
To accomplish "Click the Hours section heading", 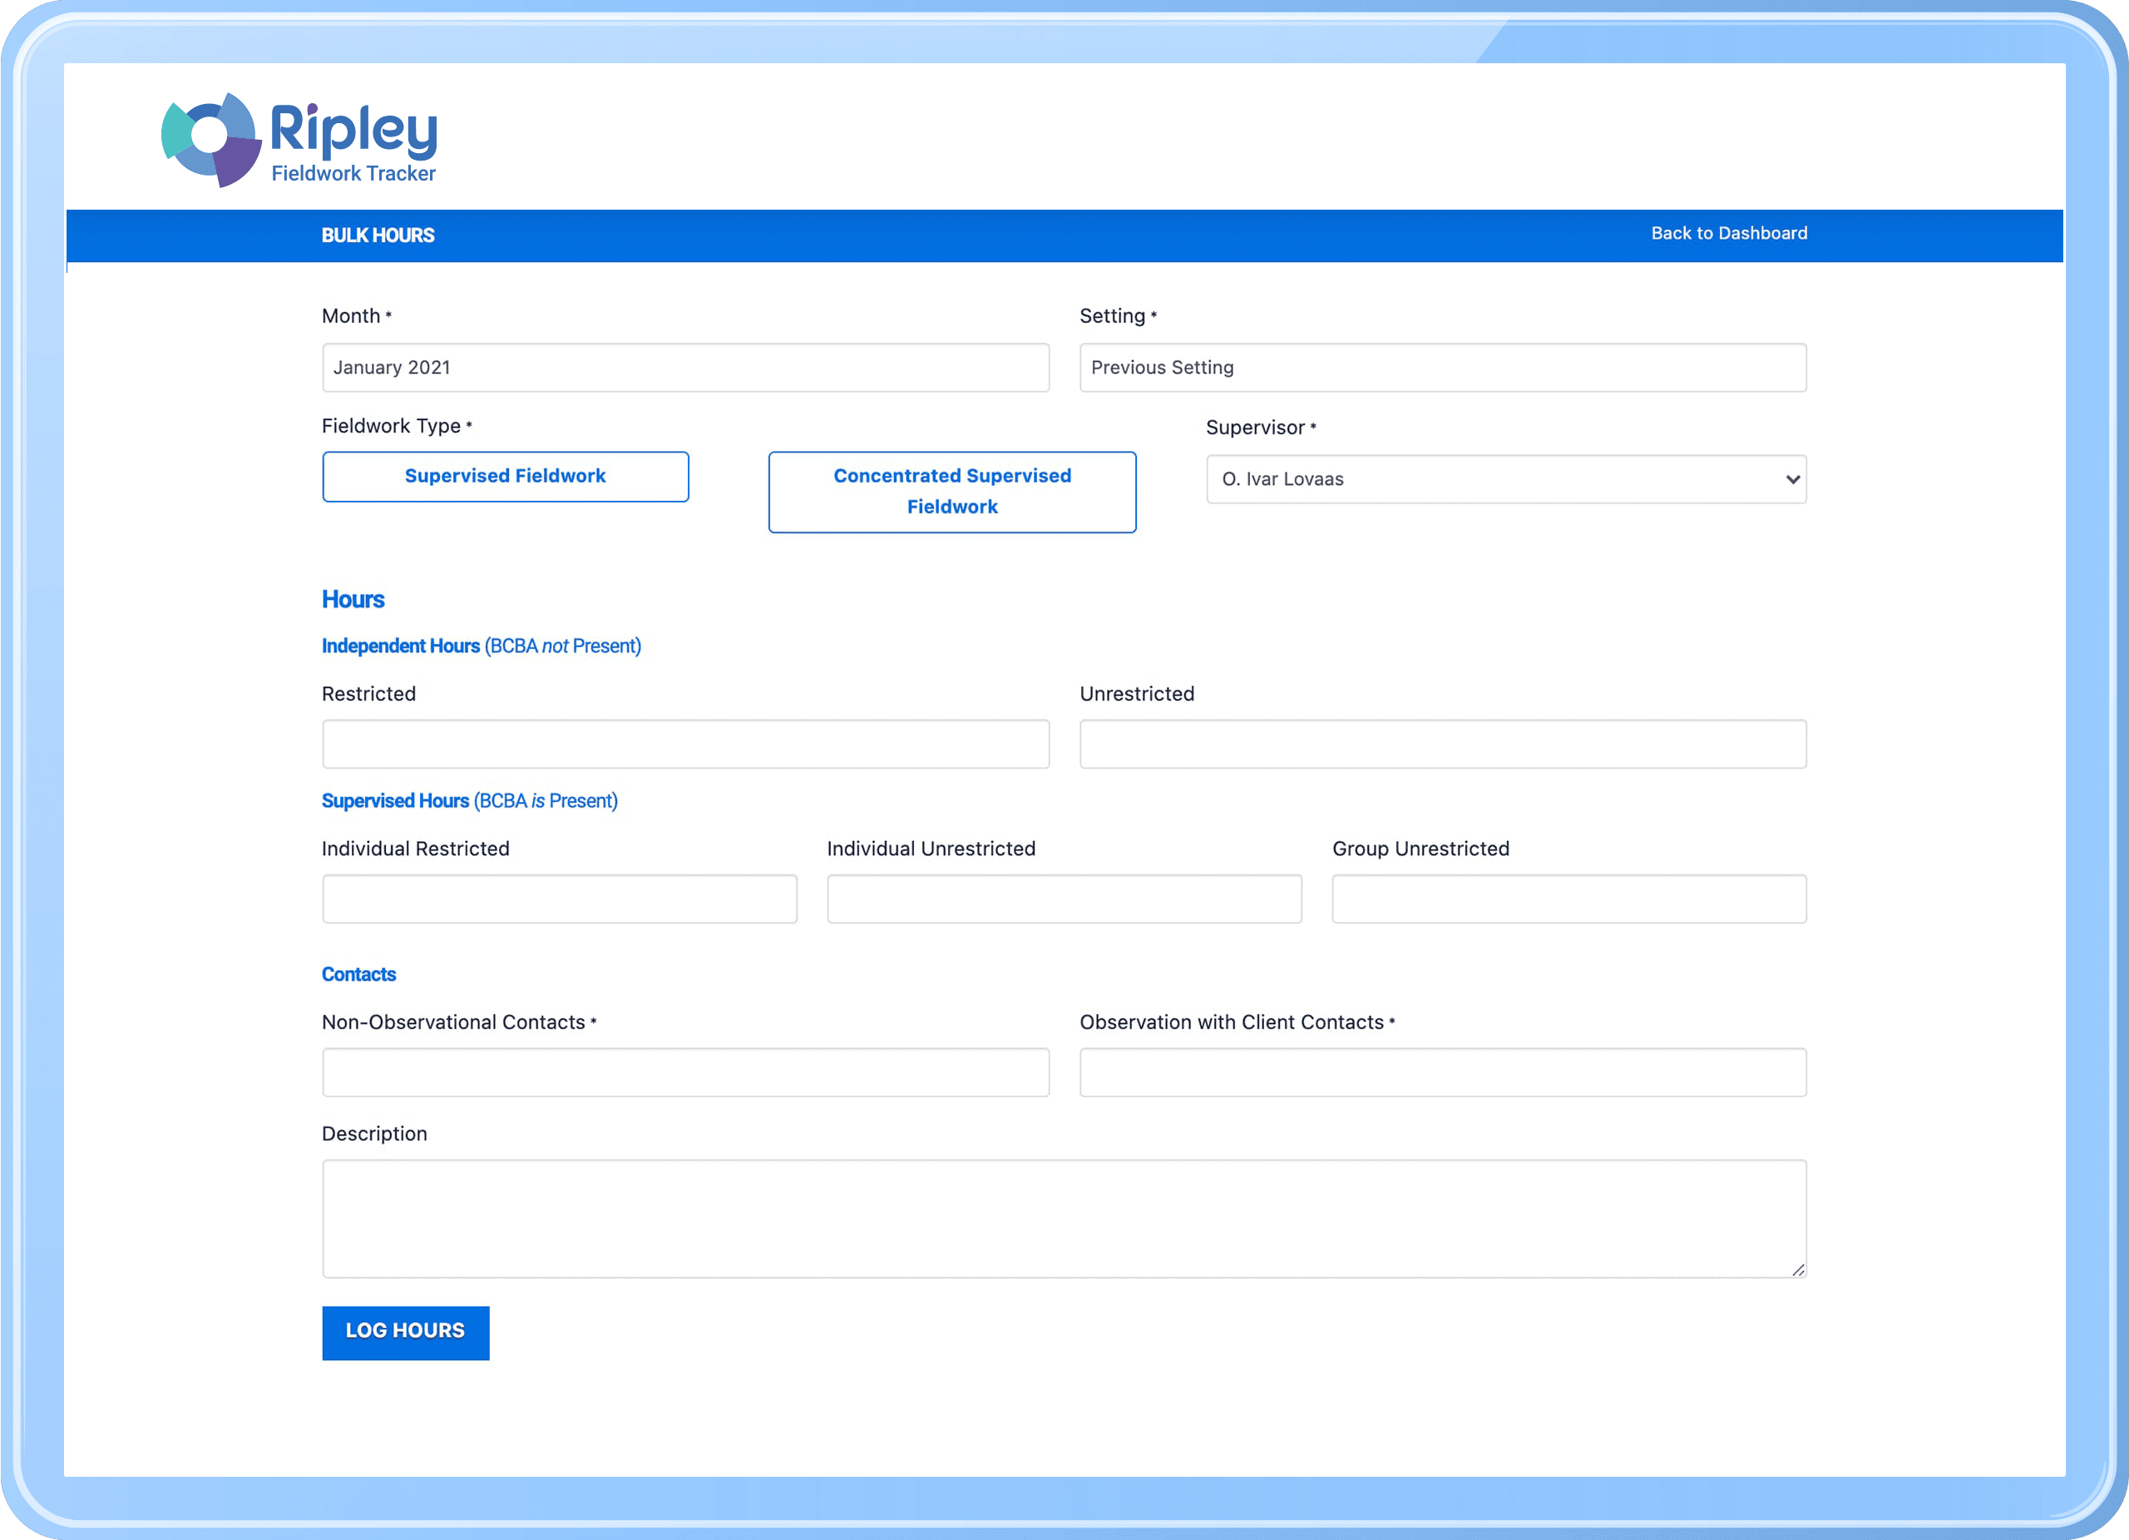I will (x=353, y=599).
